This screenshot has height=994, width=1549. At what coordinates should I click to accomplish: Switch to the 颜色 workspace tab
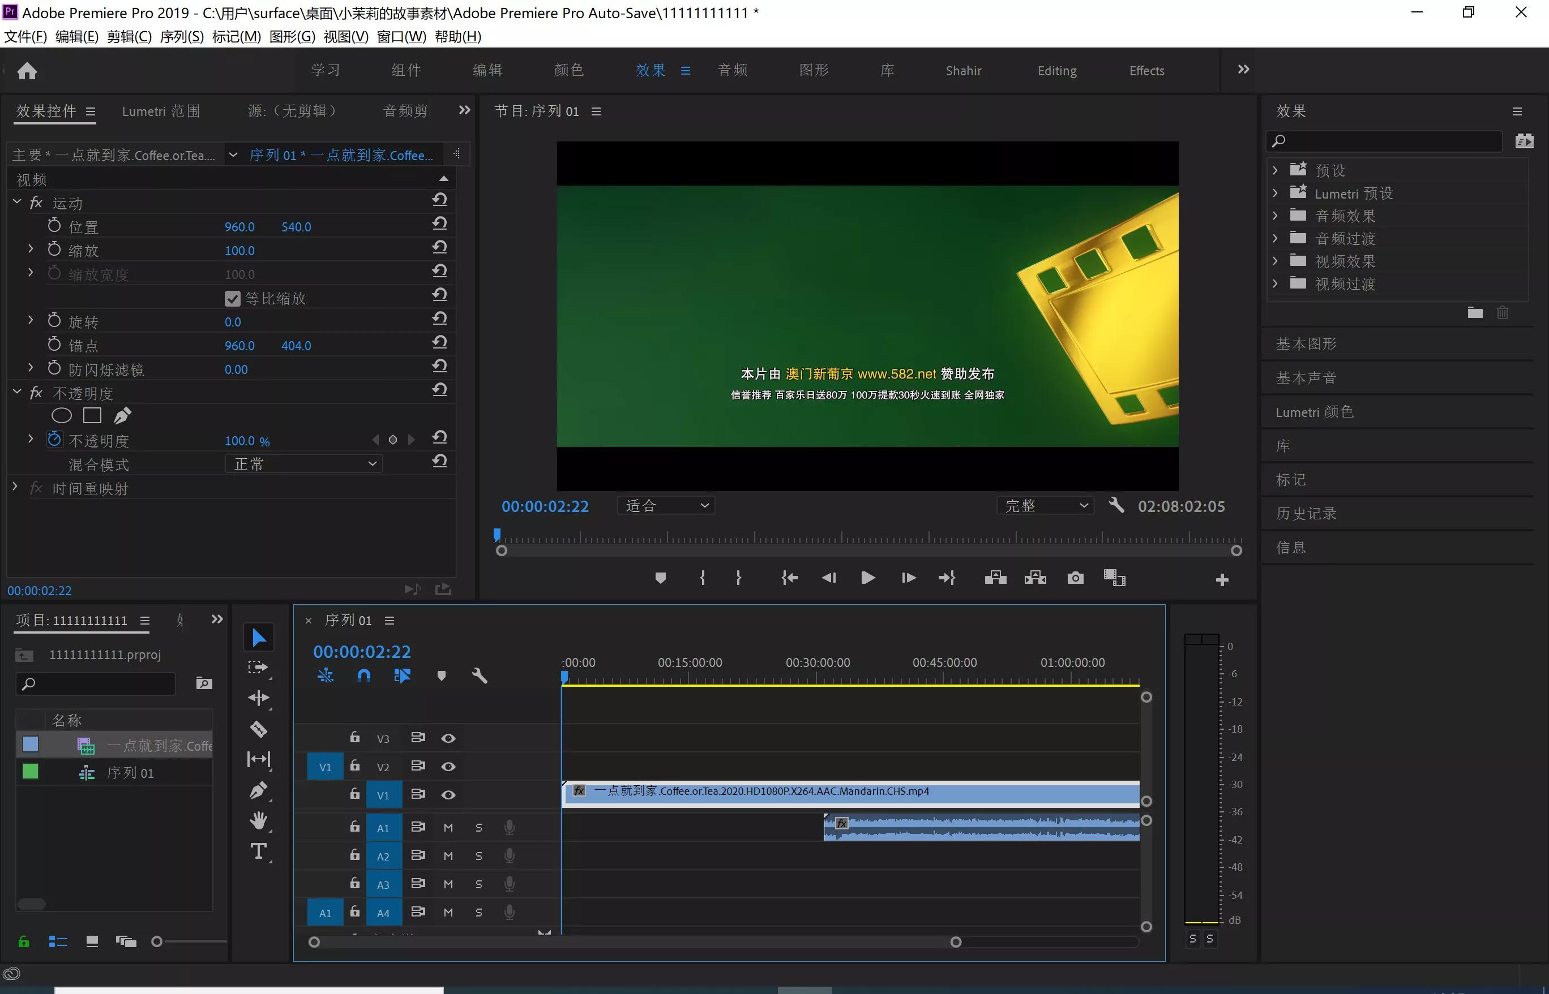tap(568, 70)
